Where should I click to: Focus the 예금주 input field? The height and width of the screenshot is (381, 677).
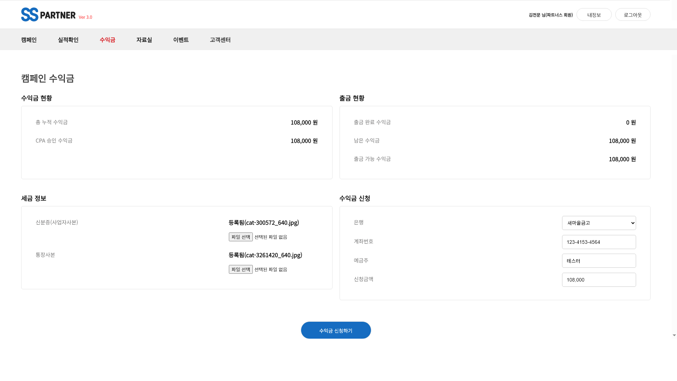pos(599,261)
